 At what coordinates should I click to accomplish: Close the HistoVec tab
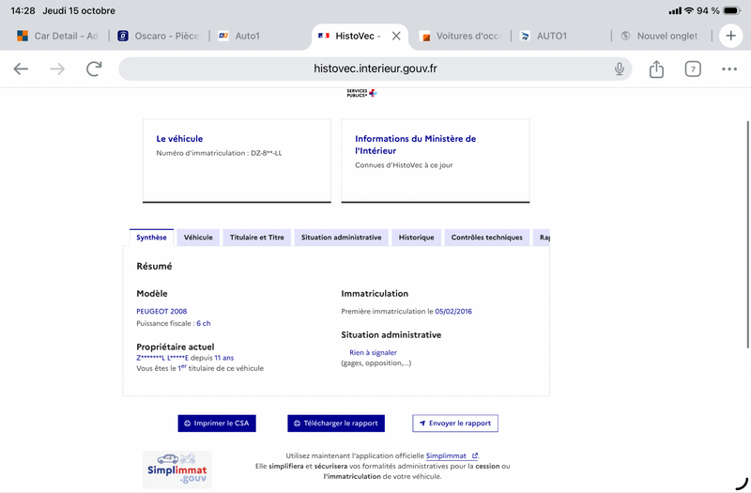(396, 36)
